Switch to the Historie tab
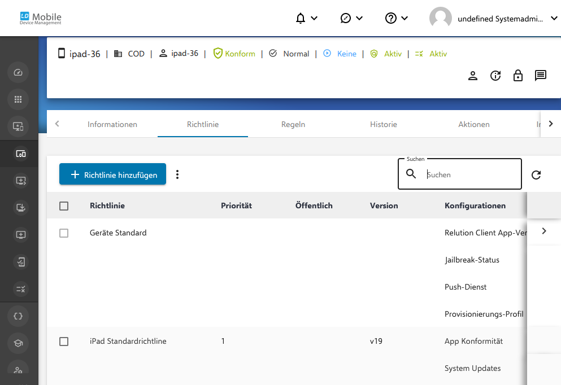 coord(384,124)
